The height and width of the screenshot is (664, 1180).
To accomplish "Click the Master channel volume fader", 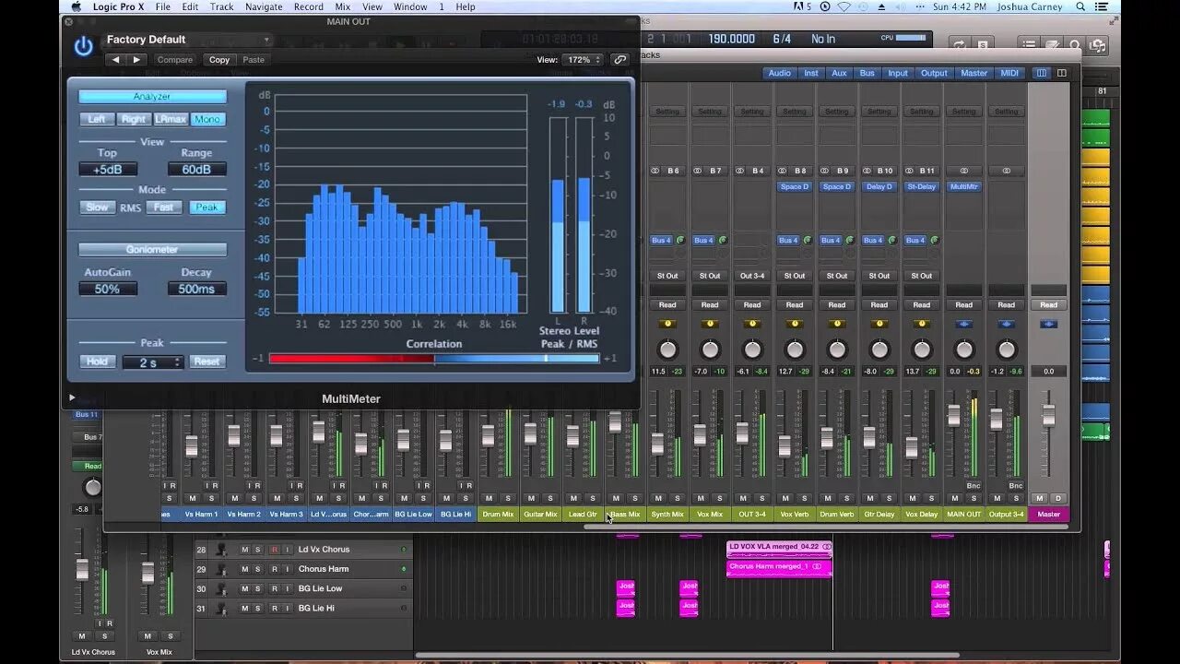I will click(x=1048, y=415).
